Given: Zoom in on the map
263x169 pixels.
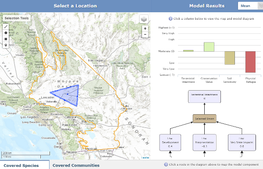Looking at the screenshot, I should (145, 28).
